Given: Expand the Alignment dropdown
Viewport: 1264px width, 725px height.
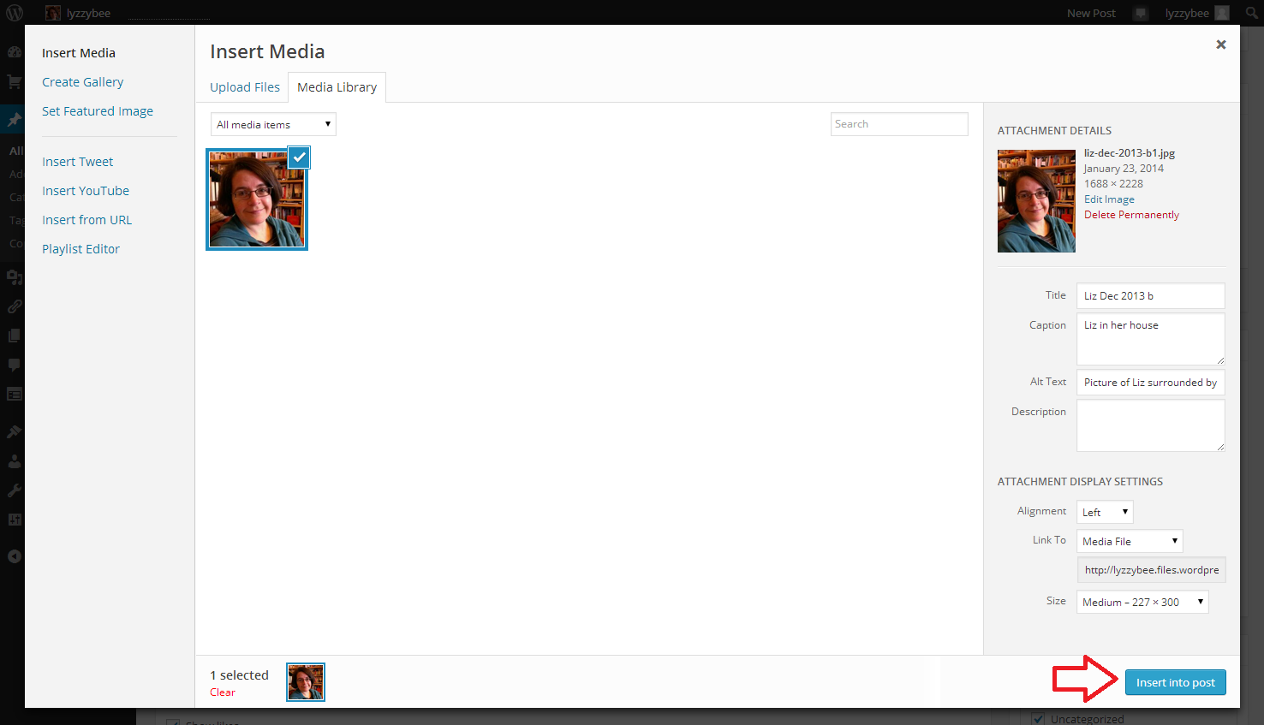Looking at the screenshot, I should point(1105,512).
